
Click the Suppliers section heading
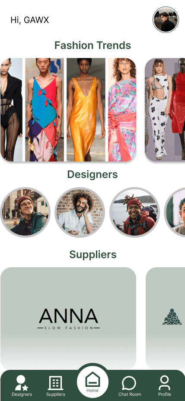pos(93,255)
